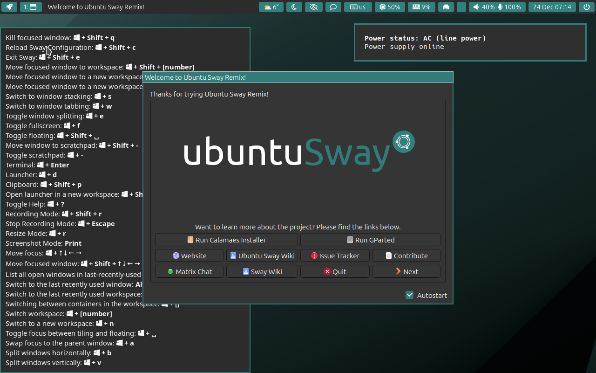The height and width of the screenshot is (373, 596).
Task: Click 'Want to learn more about the project?' text
Action: pos(298,227)
